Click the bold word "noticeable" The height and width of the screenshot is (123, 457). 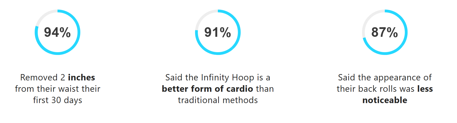[385, 100]
